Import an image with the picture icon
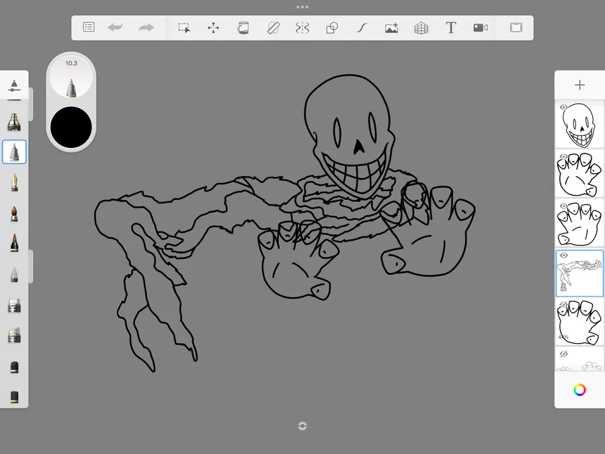 (391, 28)
